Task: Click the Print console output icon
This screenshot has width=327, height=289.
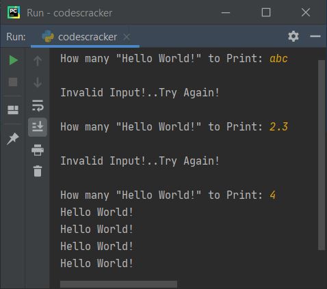Action: (x=38, y=150)
